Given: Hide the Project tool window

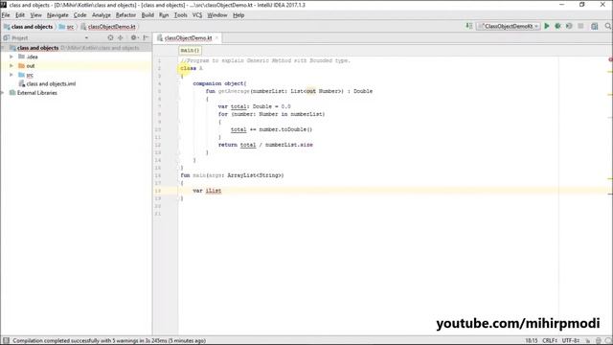Looking at the screenshot, I should 146,38.
